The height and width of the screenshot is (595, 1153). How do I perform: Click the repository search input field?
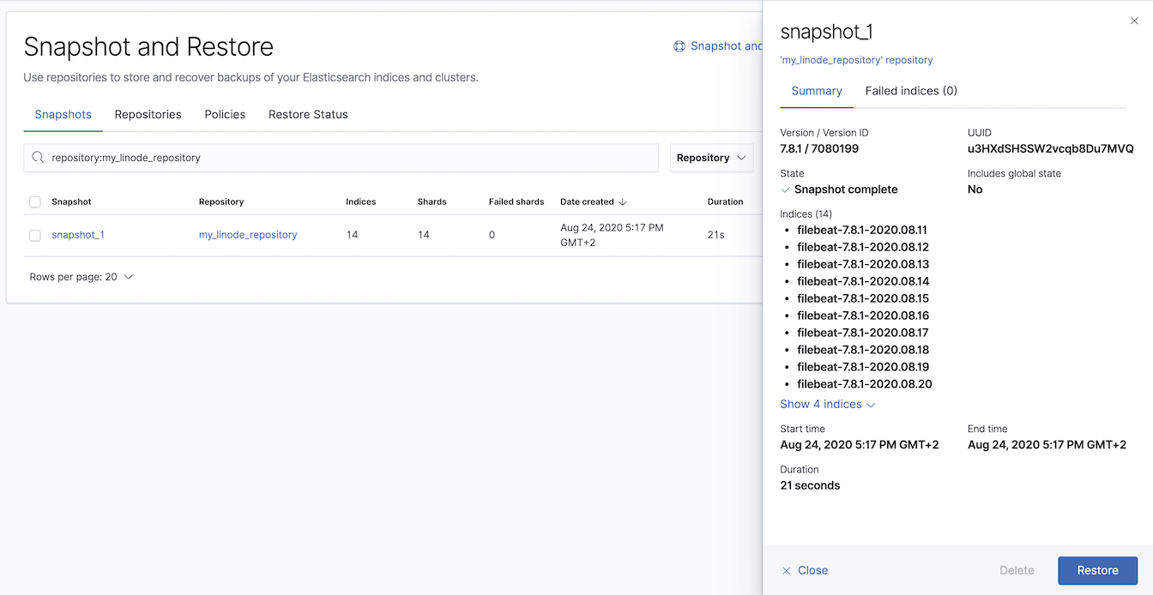point(341,158)
